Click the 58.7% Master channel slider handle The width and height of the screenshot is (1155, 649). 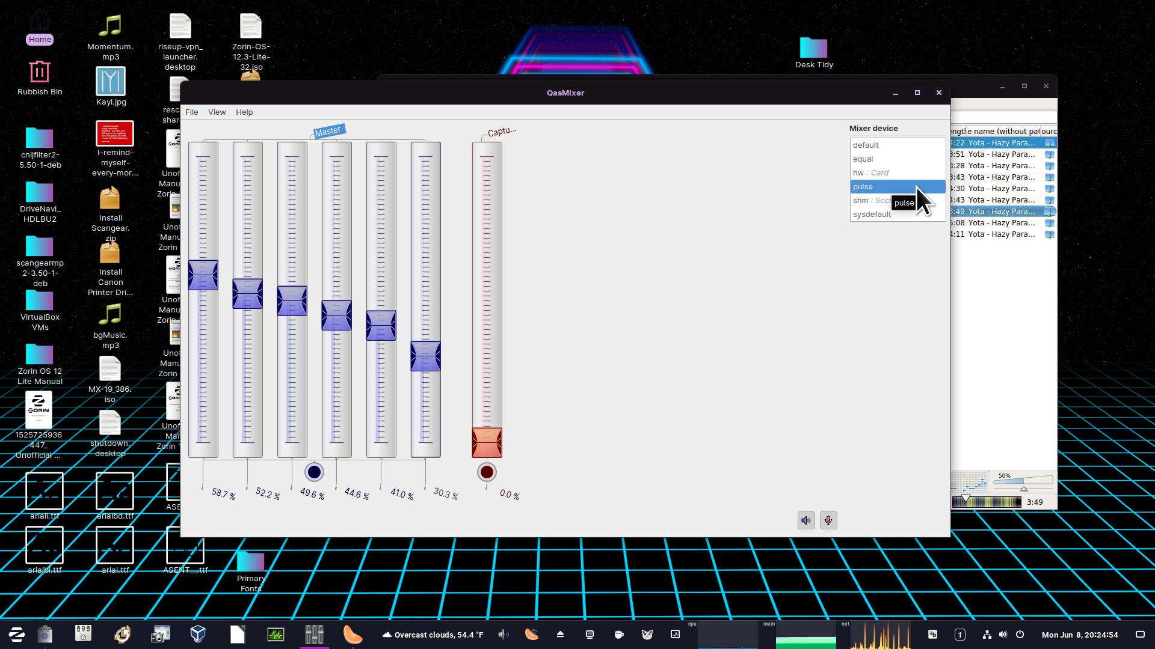point(203,275)
